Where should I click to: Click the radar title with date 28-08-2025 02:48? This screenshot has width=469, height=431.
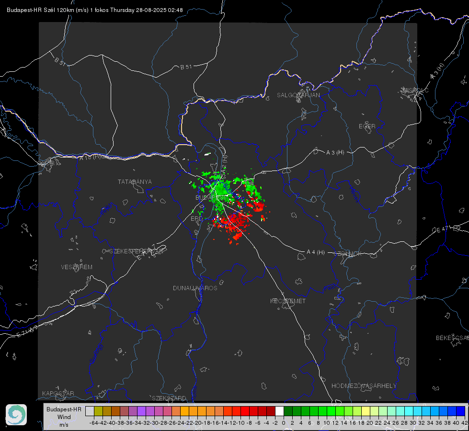click(94, 10)
